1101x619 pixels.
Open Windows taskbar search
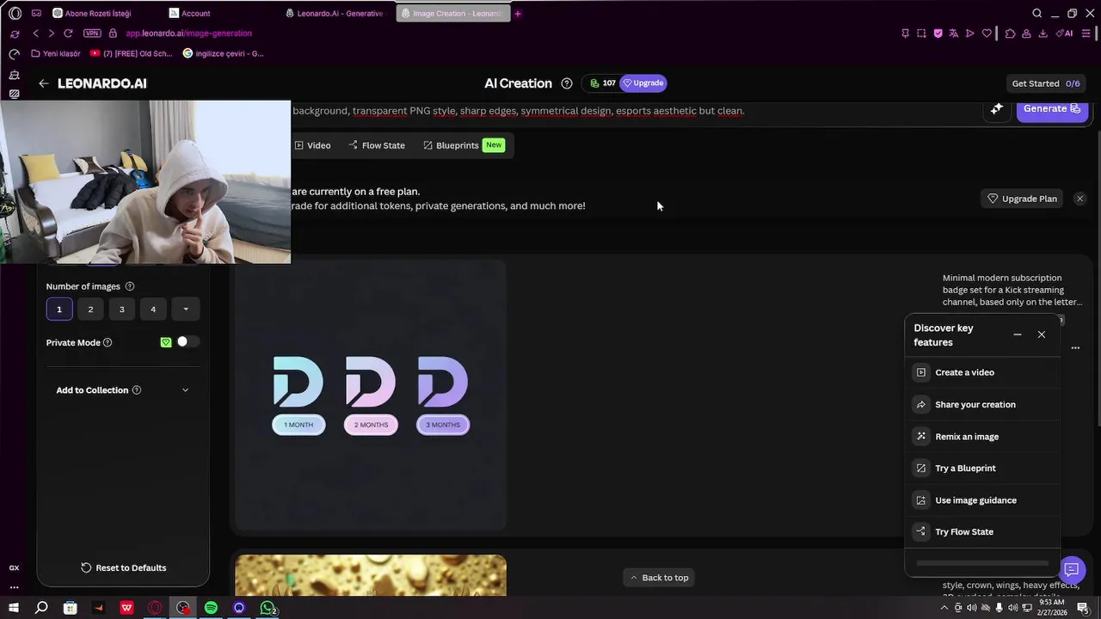pyautogui.click(x=41, y=608)
